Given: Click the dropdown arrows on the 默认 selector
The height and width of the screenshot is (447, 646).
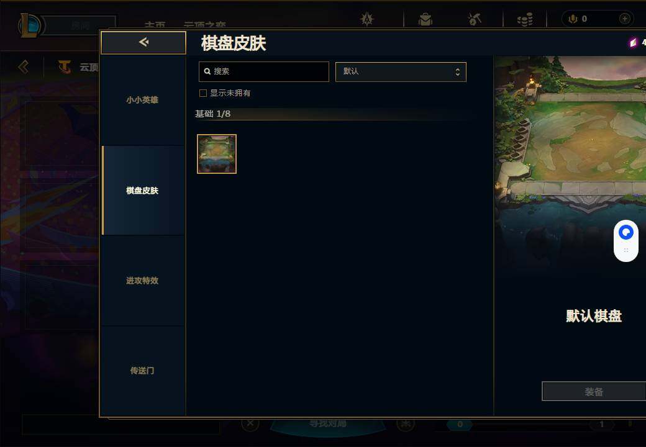Looking at the screenshot, I should coord(457,72).
